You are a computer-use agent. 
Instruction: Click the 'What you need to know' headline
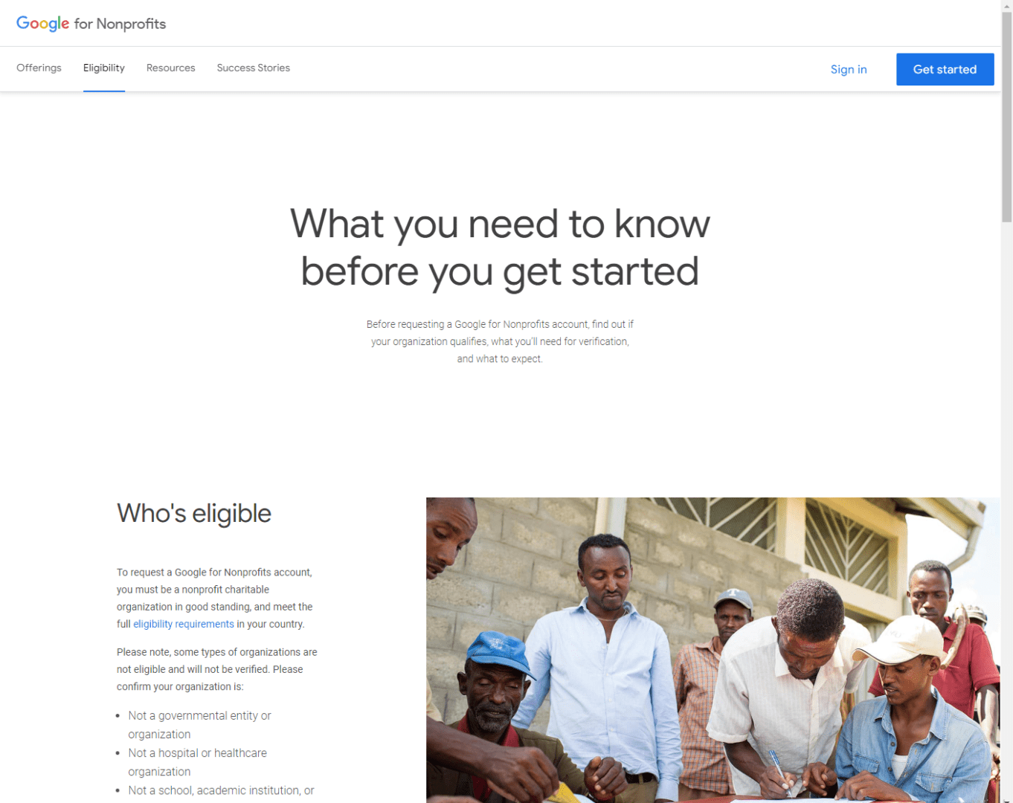coord(500,247)
